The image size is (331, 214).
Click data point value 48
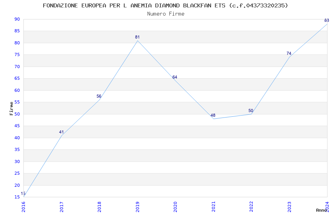click(213, 115)
